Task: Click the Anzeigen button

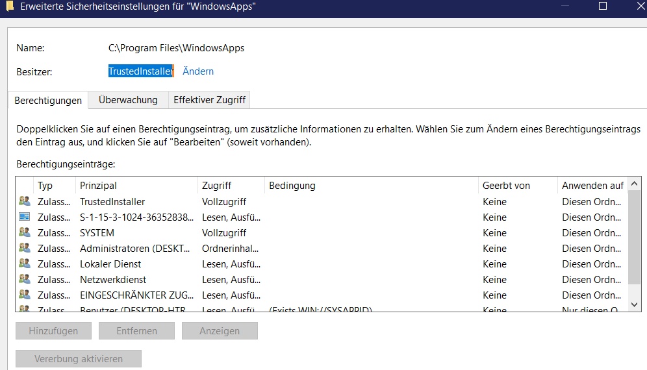Action: [x=220, y=331]
